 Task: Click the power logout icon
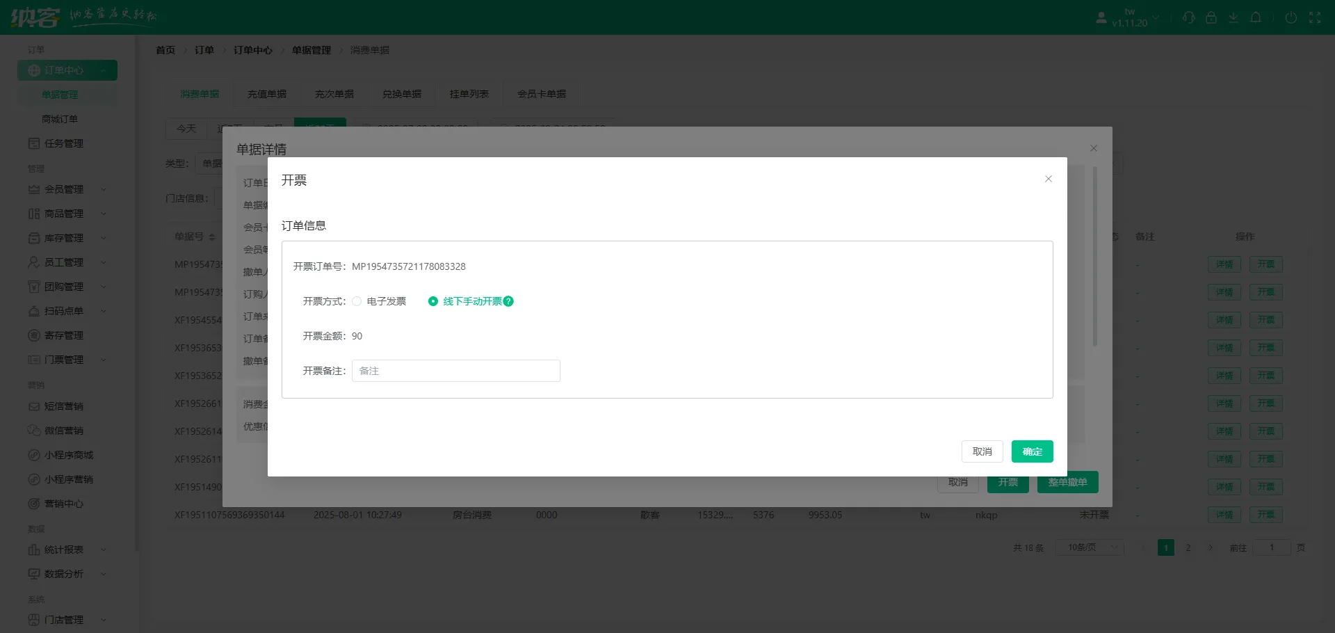[1291, 18]
